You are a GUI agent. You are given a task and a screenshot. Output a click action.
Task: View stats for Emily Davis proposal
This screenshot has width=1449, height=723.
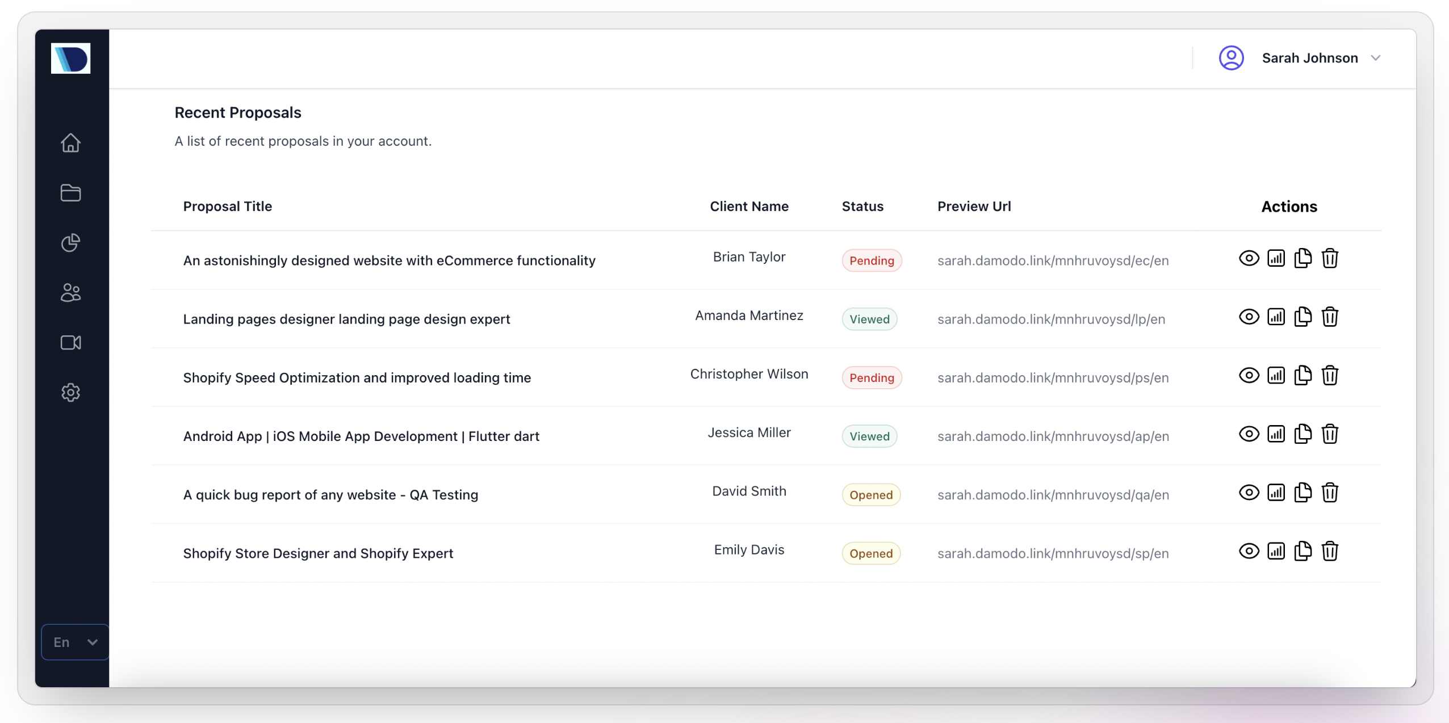1276,551
